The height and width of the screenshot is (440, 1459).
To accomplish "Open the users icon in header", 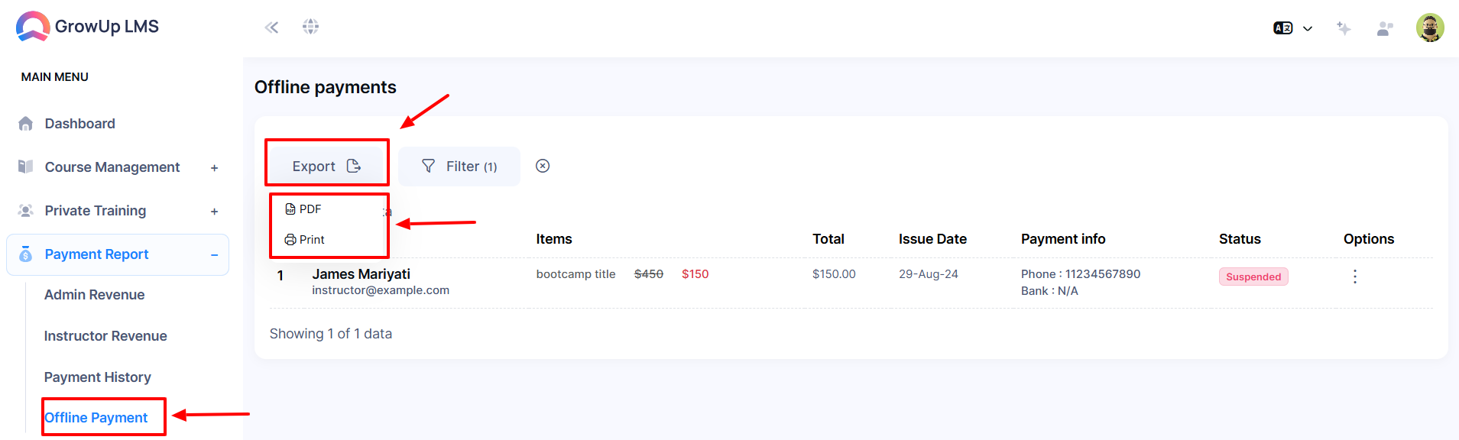I will [1385, 28].
